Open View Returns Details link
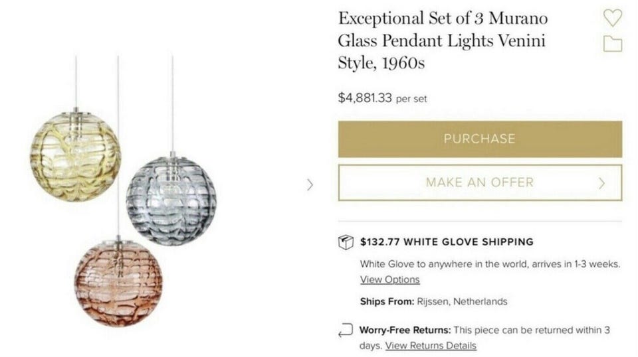Viewport: 638px width, 357px height. pyautogui.click(x=431, y=345)
